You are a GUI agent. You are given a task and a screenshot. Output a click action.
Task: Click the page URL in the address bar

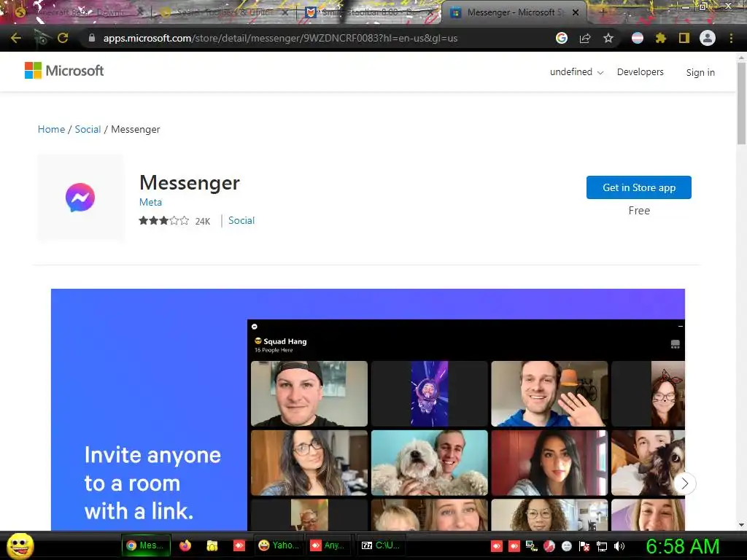280,38
